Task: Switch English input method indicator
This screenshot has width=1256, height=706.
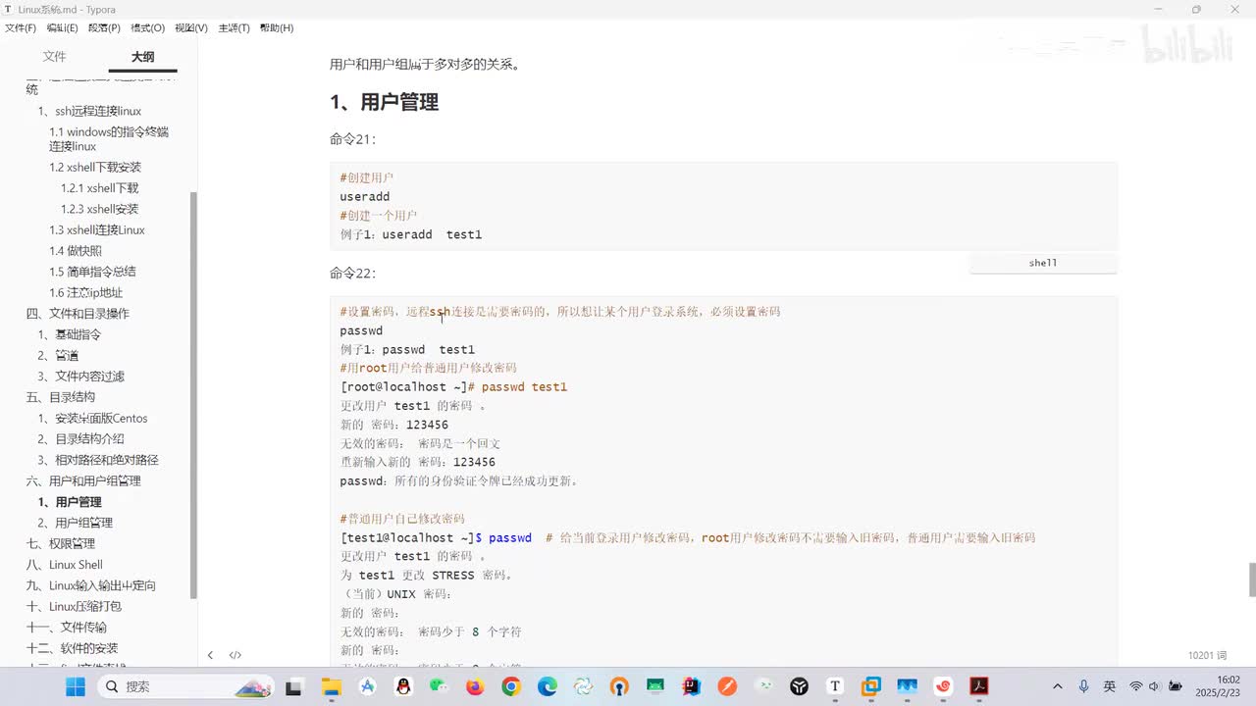Action: [1109, 686]
